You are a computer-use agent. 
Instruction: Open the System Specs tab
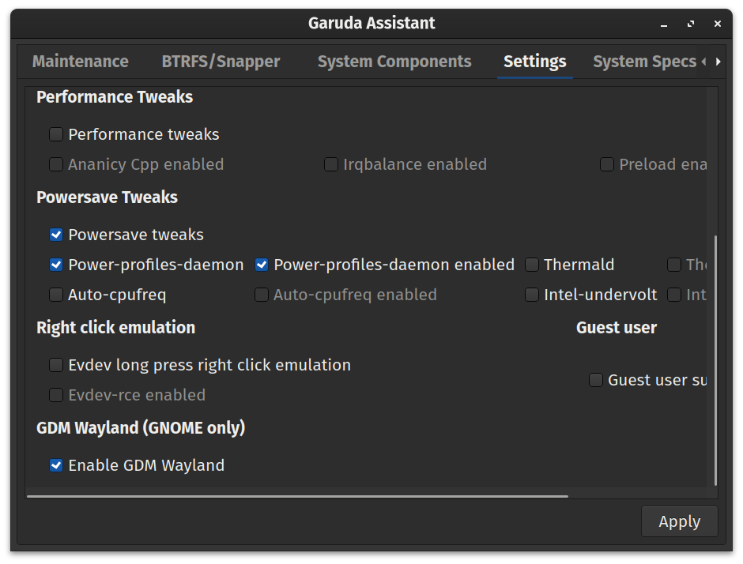point(643,61)
